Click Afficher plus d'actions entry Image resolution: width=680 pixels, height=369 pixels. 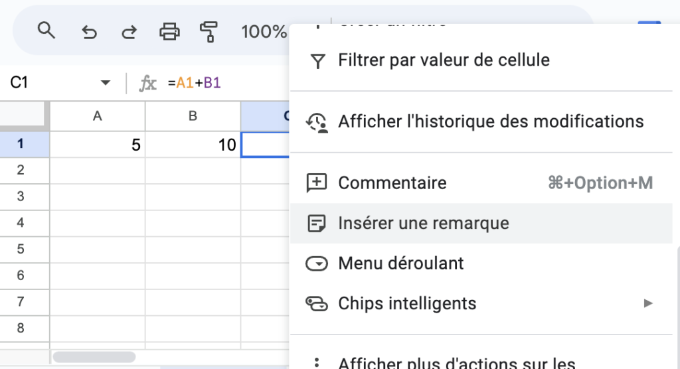pos(456,362)
